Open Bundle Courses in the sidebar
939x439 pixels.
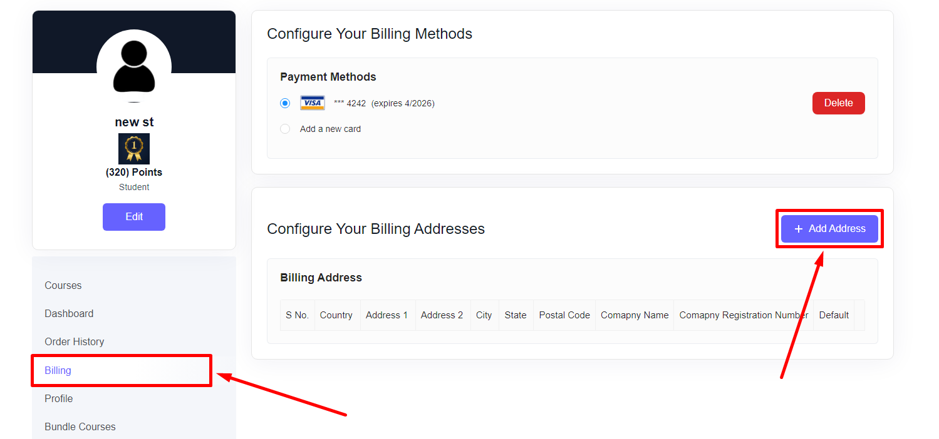(x=80, y=426)
